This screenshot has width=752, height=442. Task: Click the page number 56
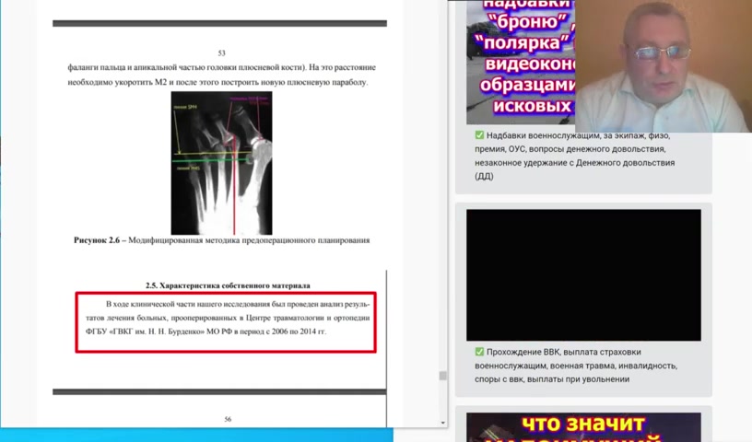(x=228, y=419)
